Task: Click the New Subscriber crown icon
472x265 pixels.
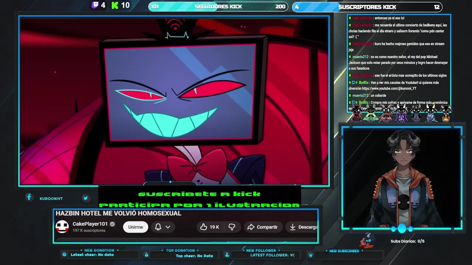Action: click(310, 255)
